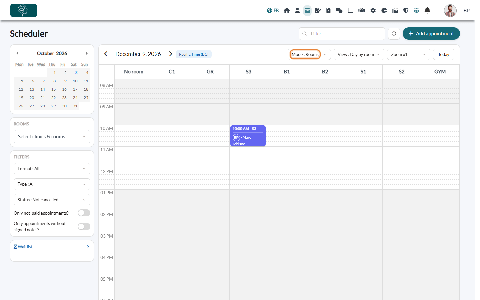Go to next day arrow

tap(170, 54)
